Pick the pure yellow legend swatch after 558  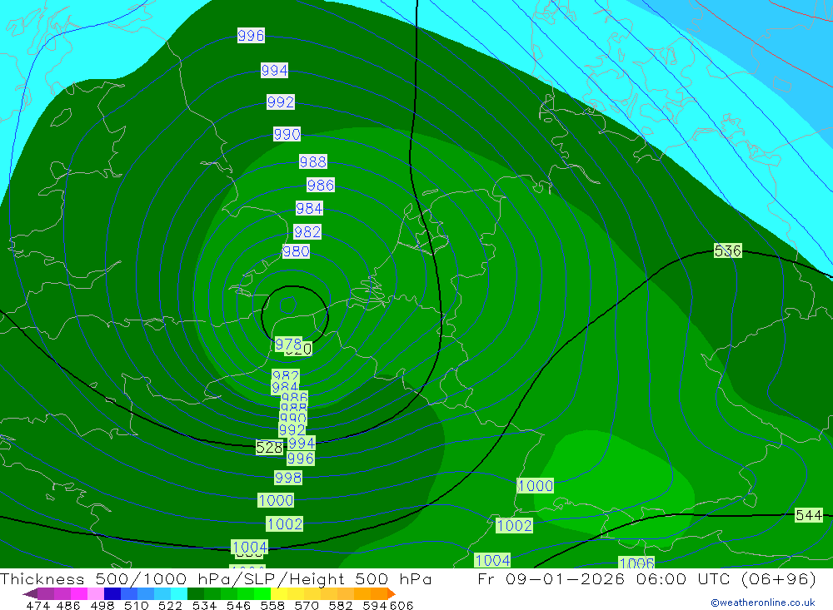point(279,593)
